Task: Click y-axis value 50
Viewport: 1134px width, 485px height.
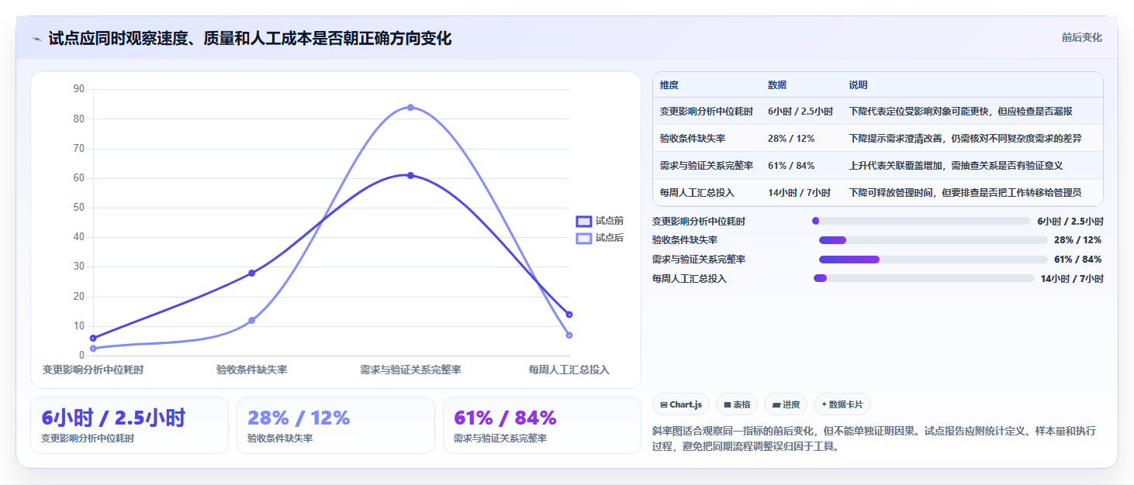Action: (x=78, y=208)
